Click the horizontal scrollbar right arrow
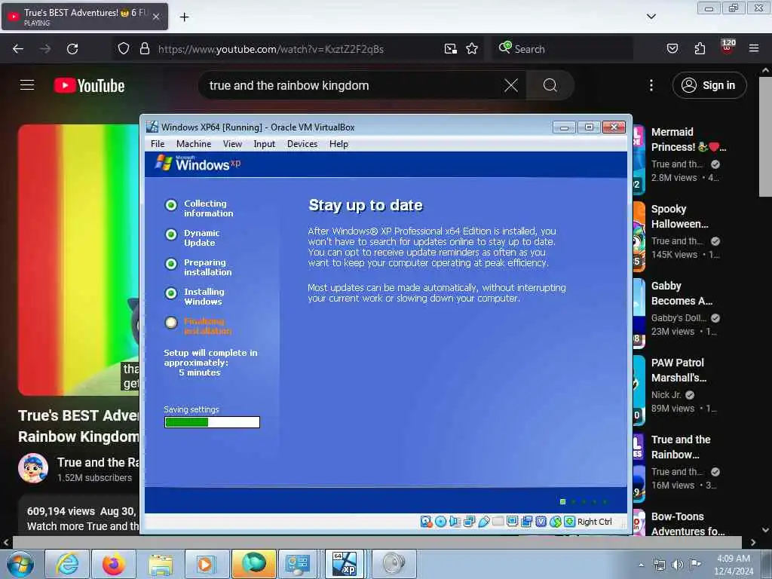The height and width of the screenshot is (579, 772). pos(753,543)
